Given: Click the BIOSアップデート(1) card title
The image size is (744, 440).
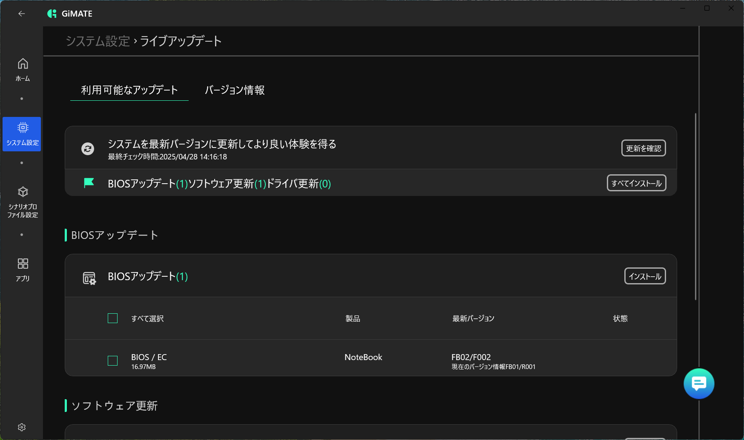Looking at the screenshot, I should coord(148,276).
